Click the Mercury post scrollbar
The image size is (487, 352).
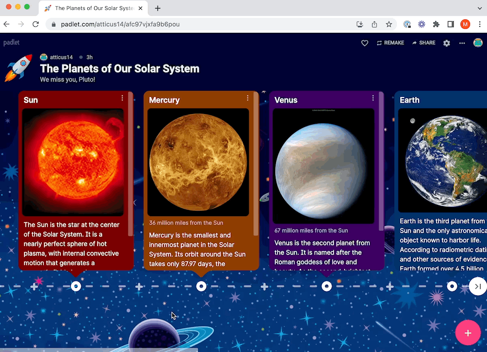pos(256,164)
